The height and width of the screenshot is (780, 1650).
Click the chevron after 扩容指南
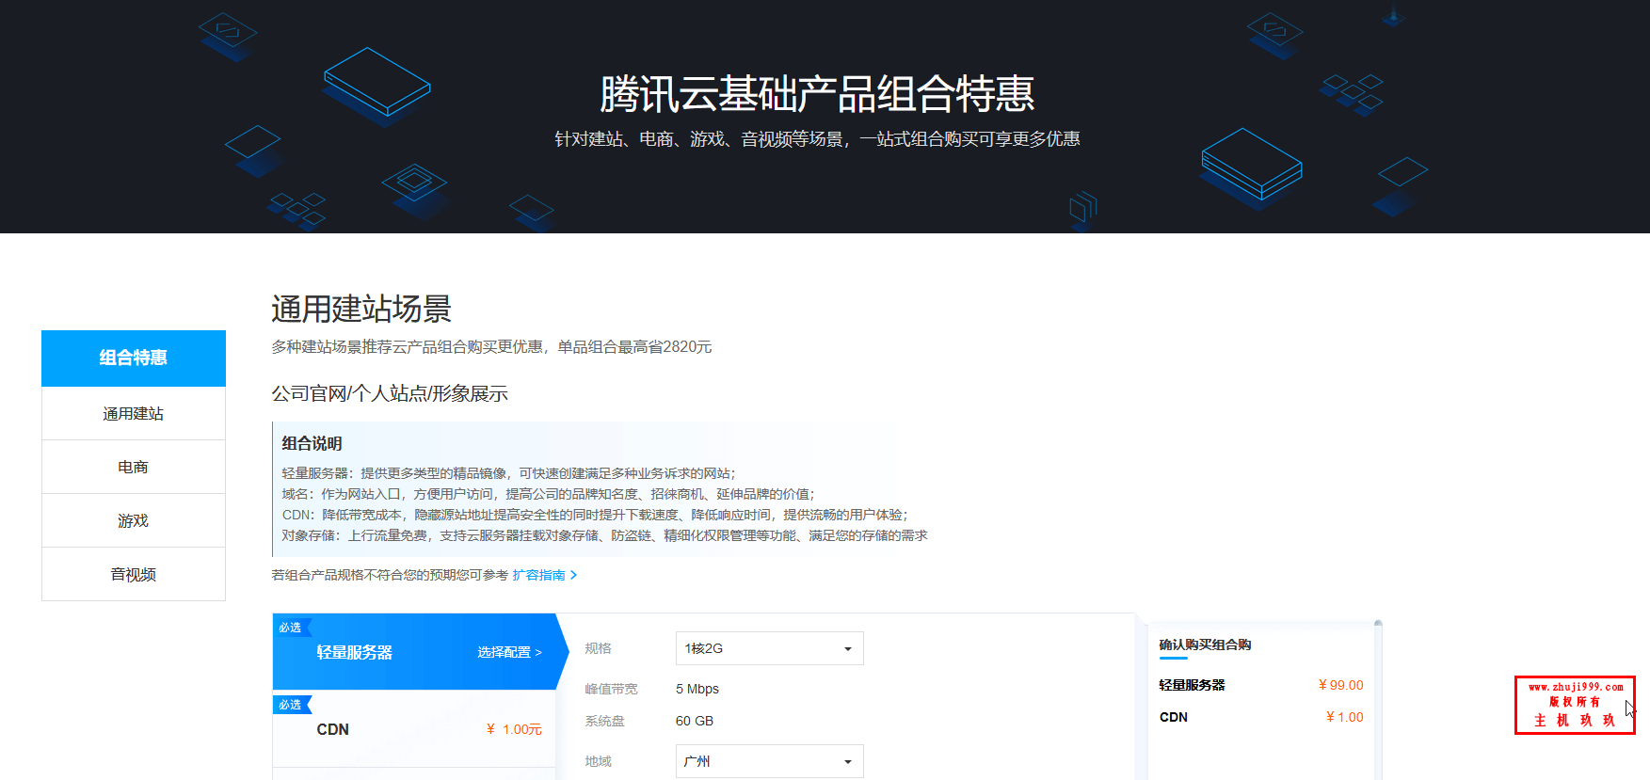tap(573, 575)
